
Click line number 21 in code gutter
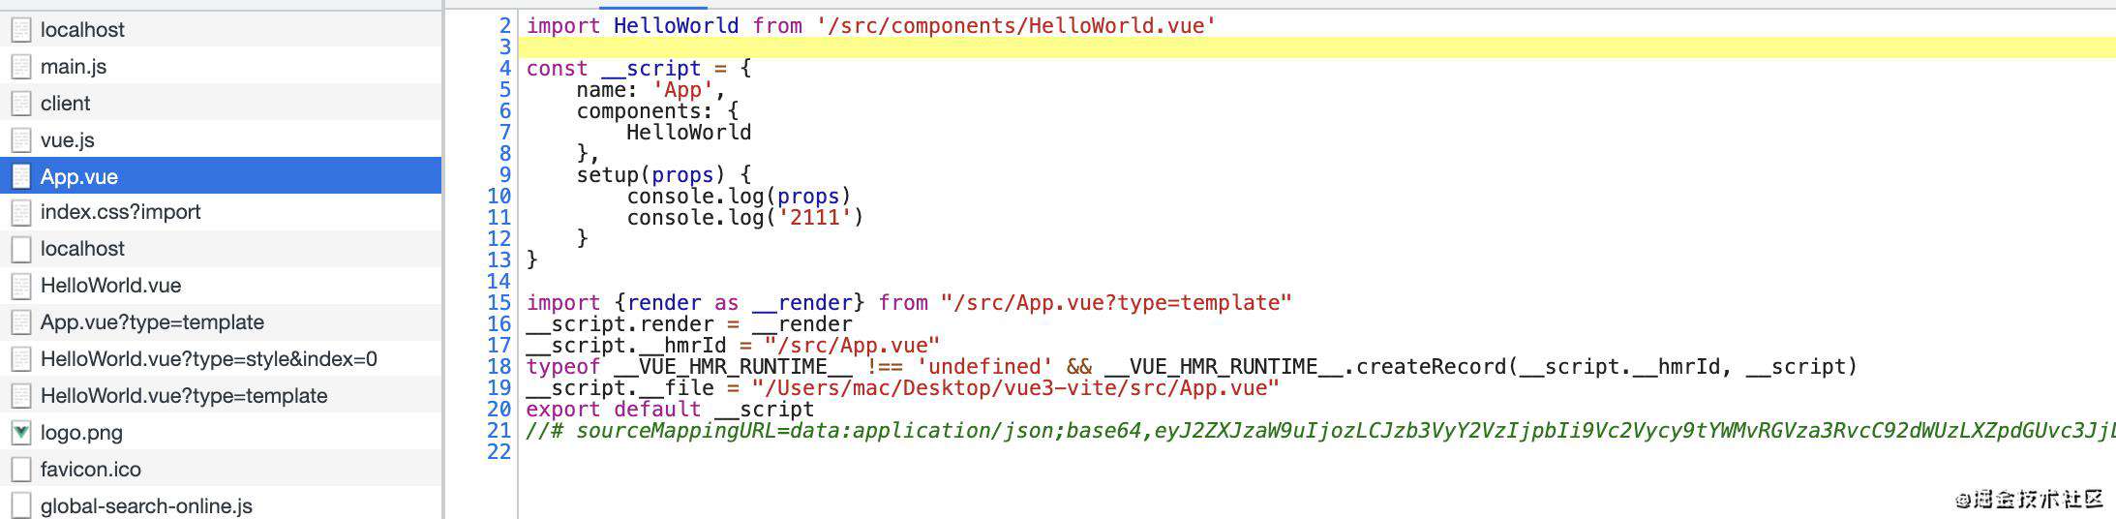(x=499, y=431)
